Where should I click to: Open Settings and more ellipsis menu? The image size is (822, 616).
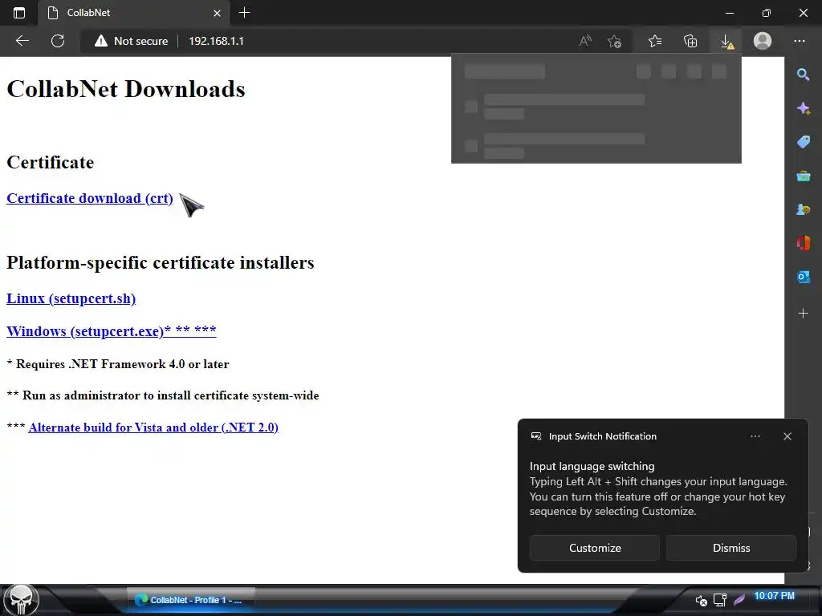click(799, 41)
